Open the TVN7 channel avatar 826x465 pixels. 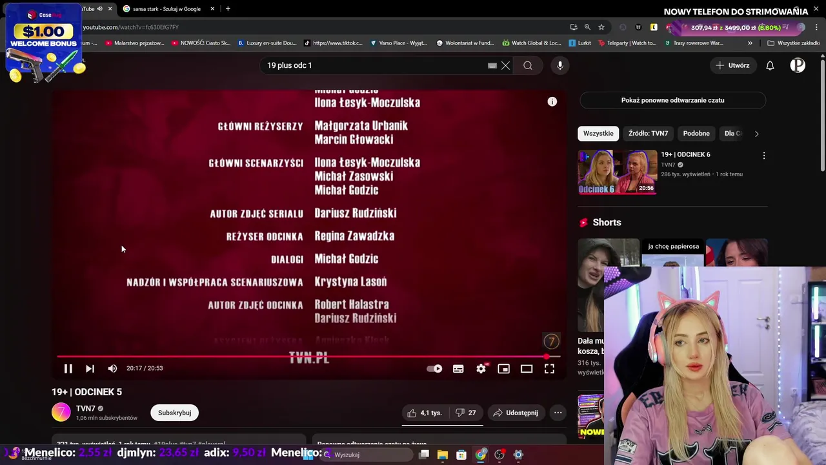tap(61, 412)
